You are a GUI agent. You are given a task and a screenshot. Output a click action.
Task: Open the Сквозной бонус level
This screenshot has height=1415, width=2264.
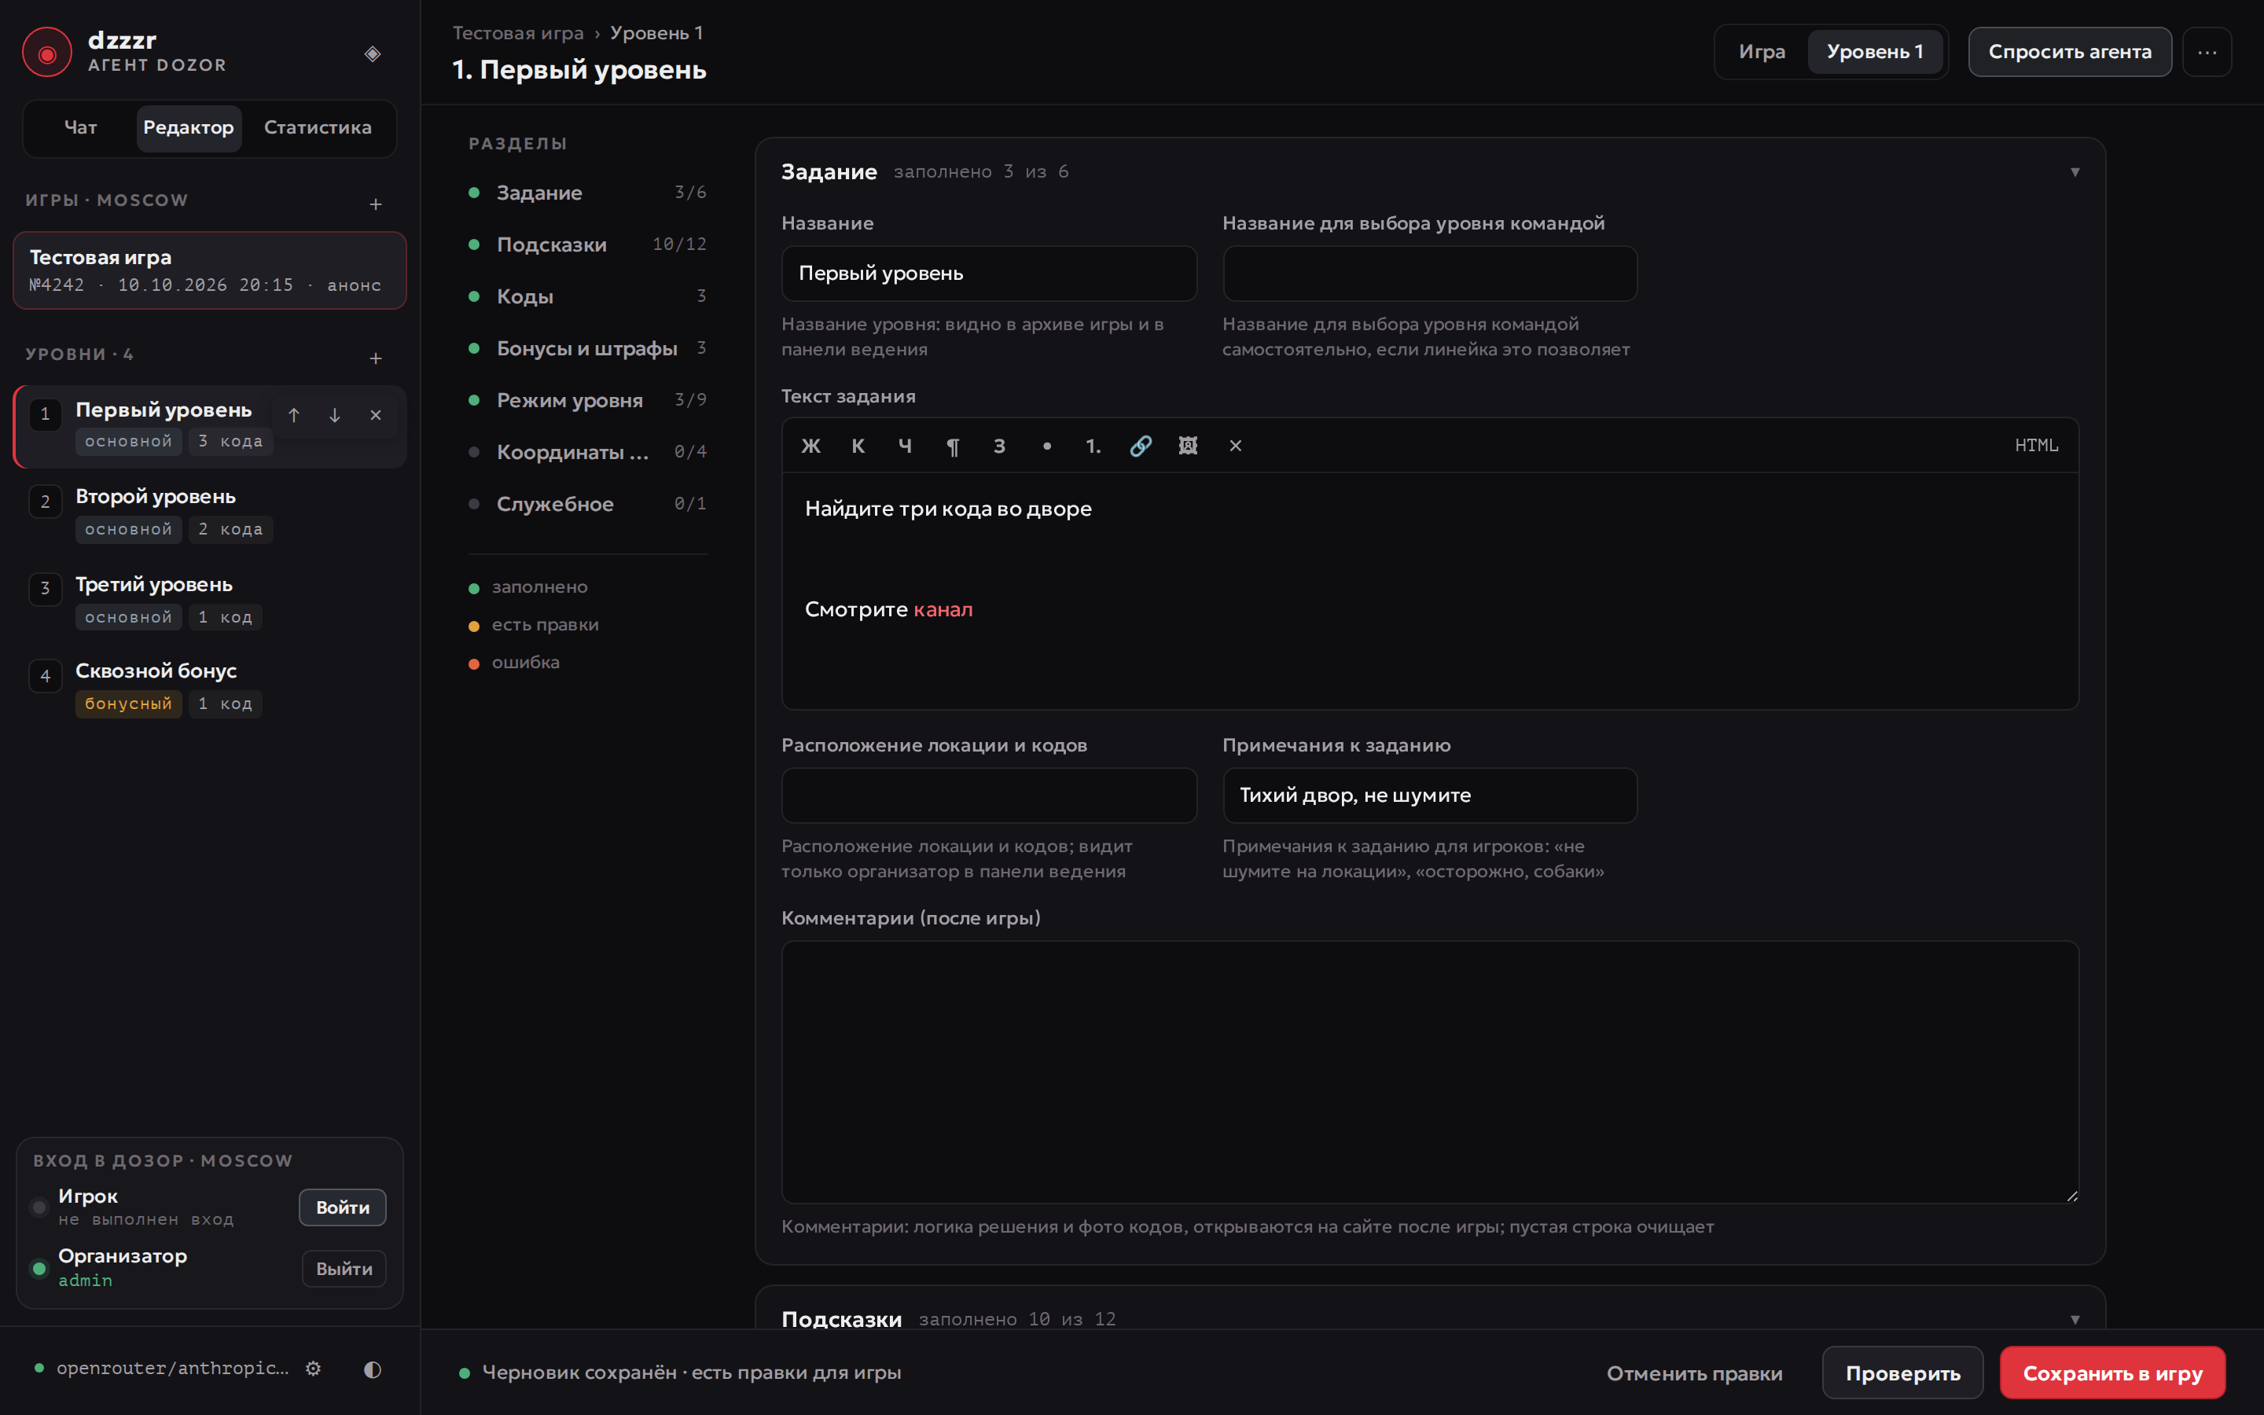210,688
